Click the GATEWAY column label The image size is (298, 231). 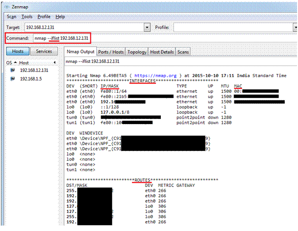coord(186,185)
